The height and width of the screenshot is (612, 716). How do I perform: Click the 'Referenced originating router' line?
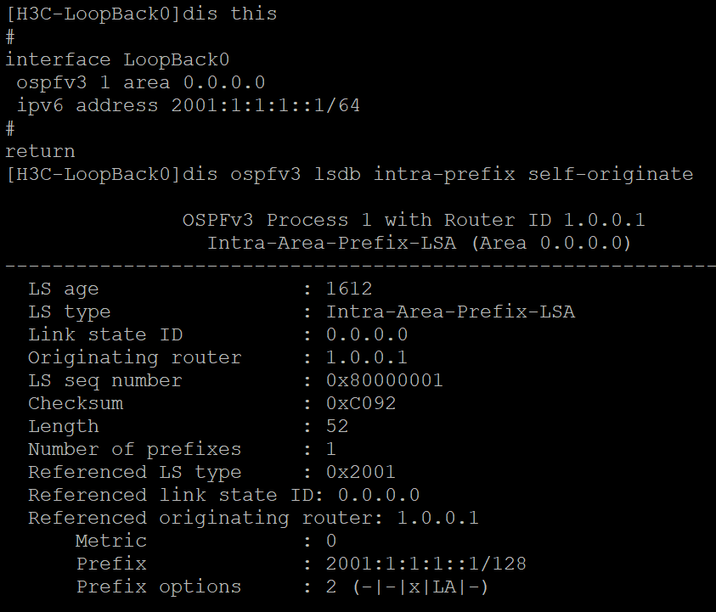(253, 518)
